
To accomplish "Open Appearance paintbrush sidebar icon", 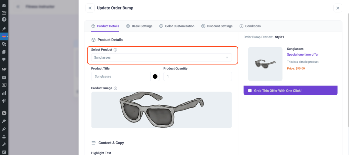I will (4, 121).
